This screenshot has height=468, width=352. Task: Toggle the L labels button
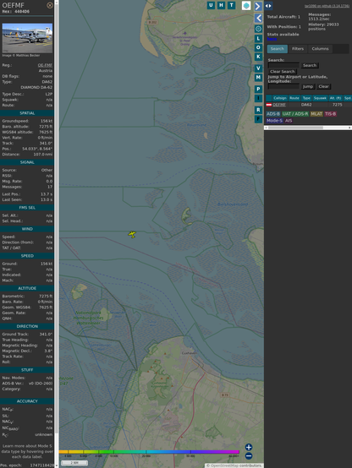[x=258, y=39]
